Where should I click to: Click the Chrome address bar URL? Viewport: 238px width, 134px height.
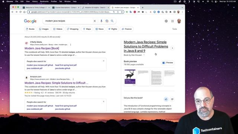(71, 12)
